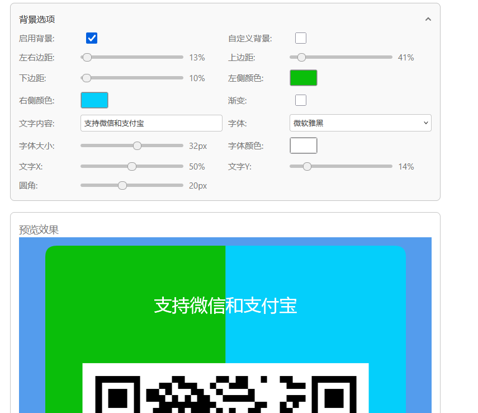Screen dimensions: 478x413
Task: Click the 右侧颜色 label
Action: pos(36,100)
